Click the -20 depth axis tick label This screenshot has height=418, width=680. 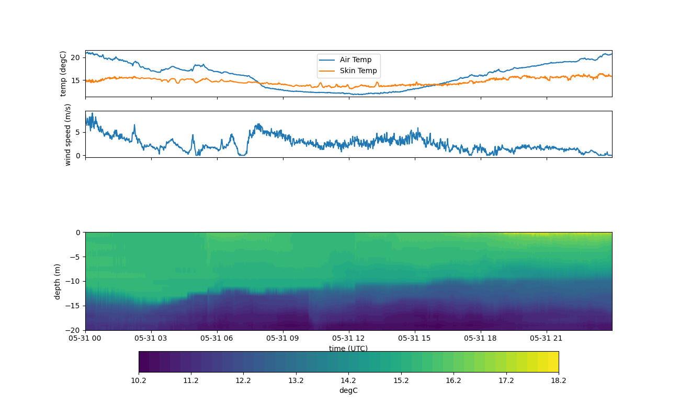74,330
